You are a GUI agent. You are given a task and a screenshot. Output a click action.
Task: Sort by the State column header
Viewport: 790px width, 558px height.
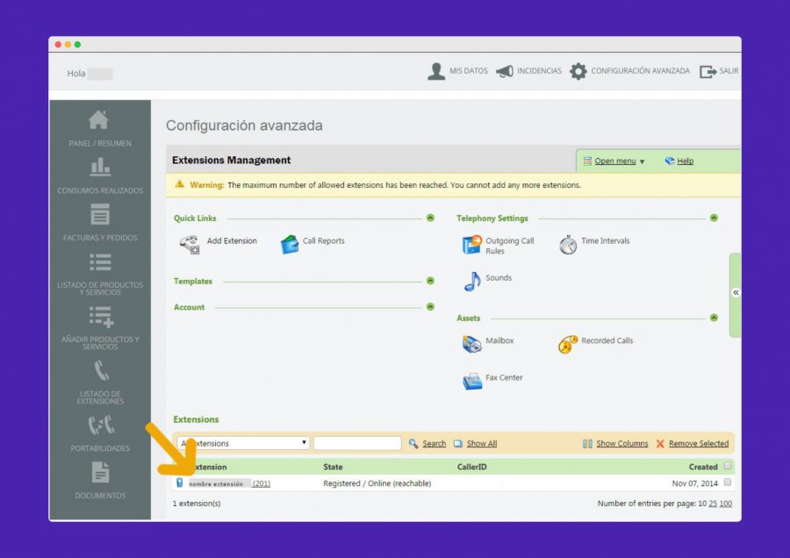[x=333, y=467]
